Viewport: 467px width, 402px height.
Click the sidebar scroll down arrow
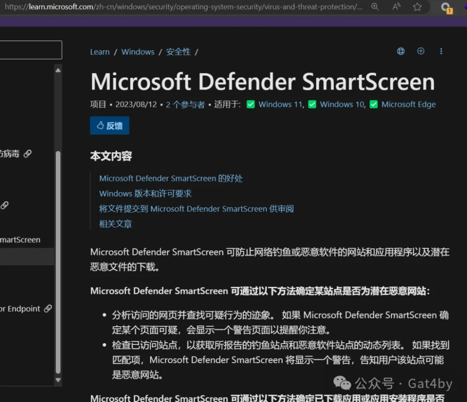click(58, 380)
